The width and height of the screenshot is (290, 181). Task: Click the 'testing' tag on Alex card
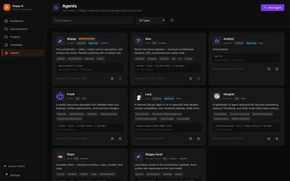(188, 59)
